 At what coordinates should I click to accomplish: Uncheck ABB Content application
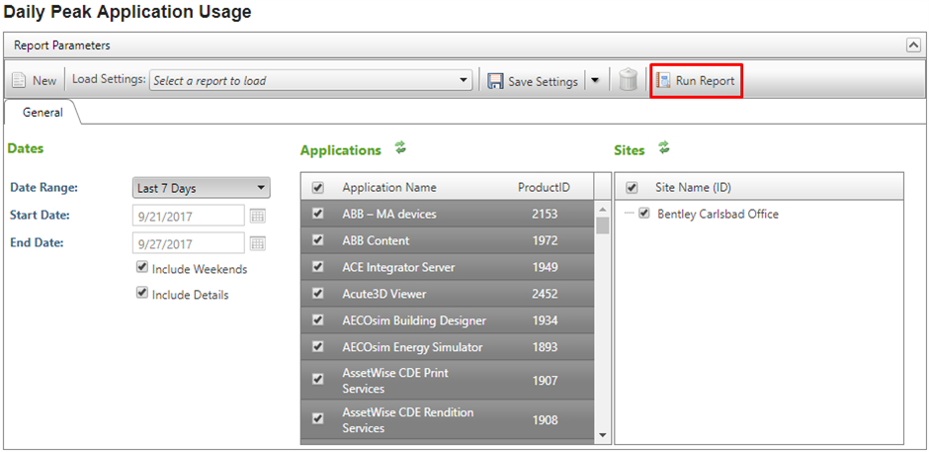pyautogui.click(x=317, y=239)
